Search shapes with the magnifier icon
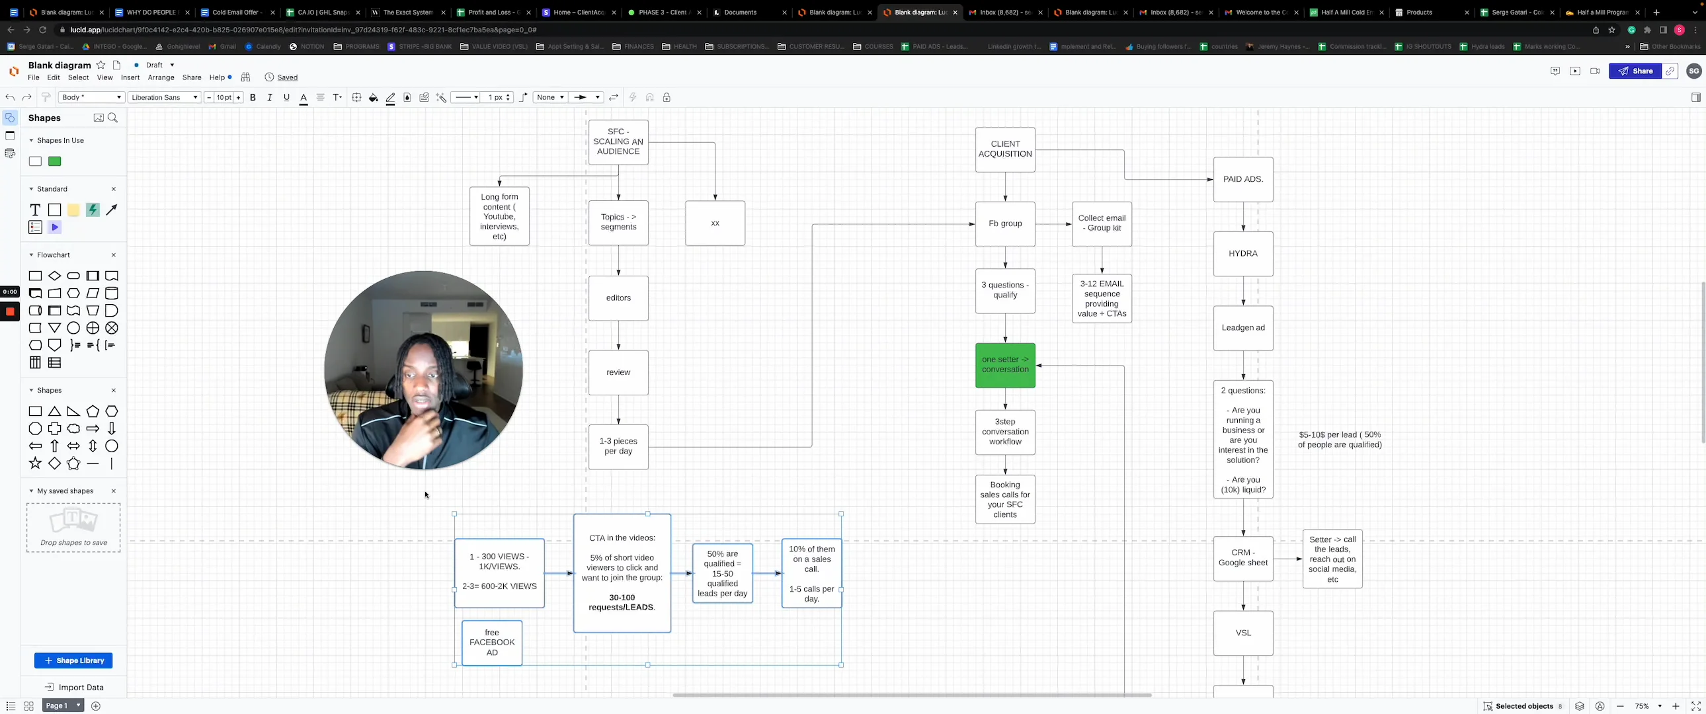 point(112,118)
